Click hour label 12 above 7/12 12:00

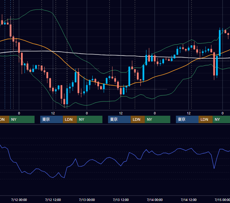(x=53, y=113)
